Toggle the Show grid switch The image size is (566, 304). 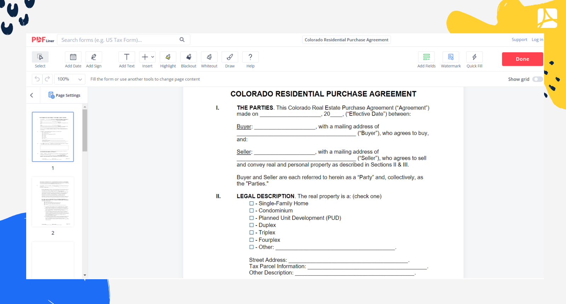pos(537,79)
